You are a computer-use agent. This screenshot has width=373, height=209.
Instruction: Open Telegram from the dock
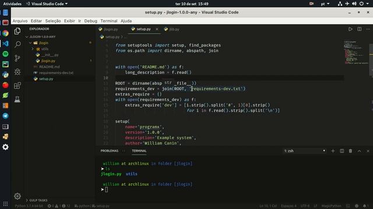(5, 116)
